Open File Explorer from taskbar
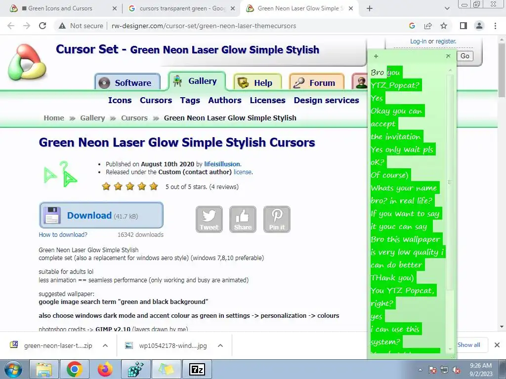506x379 pixels. click(44, 369)
